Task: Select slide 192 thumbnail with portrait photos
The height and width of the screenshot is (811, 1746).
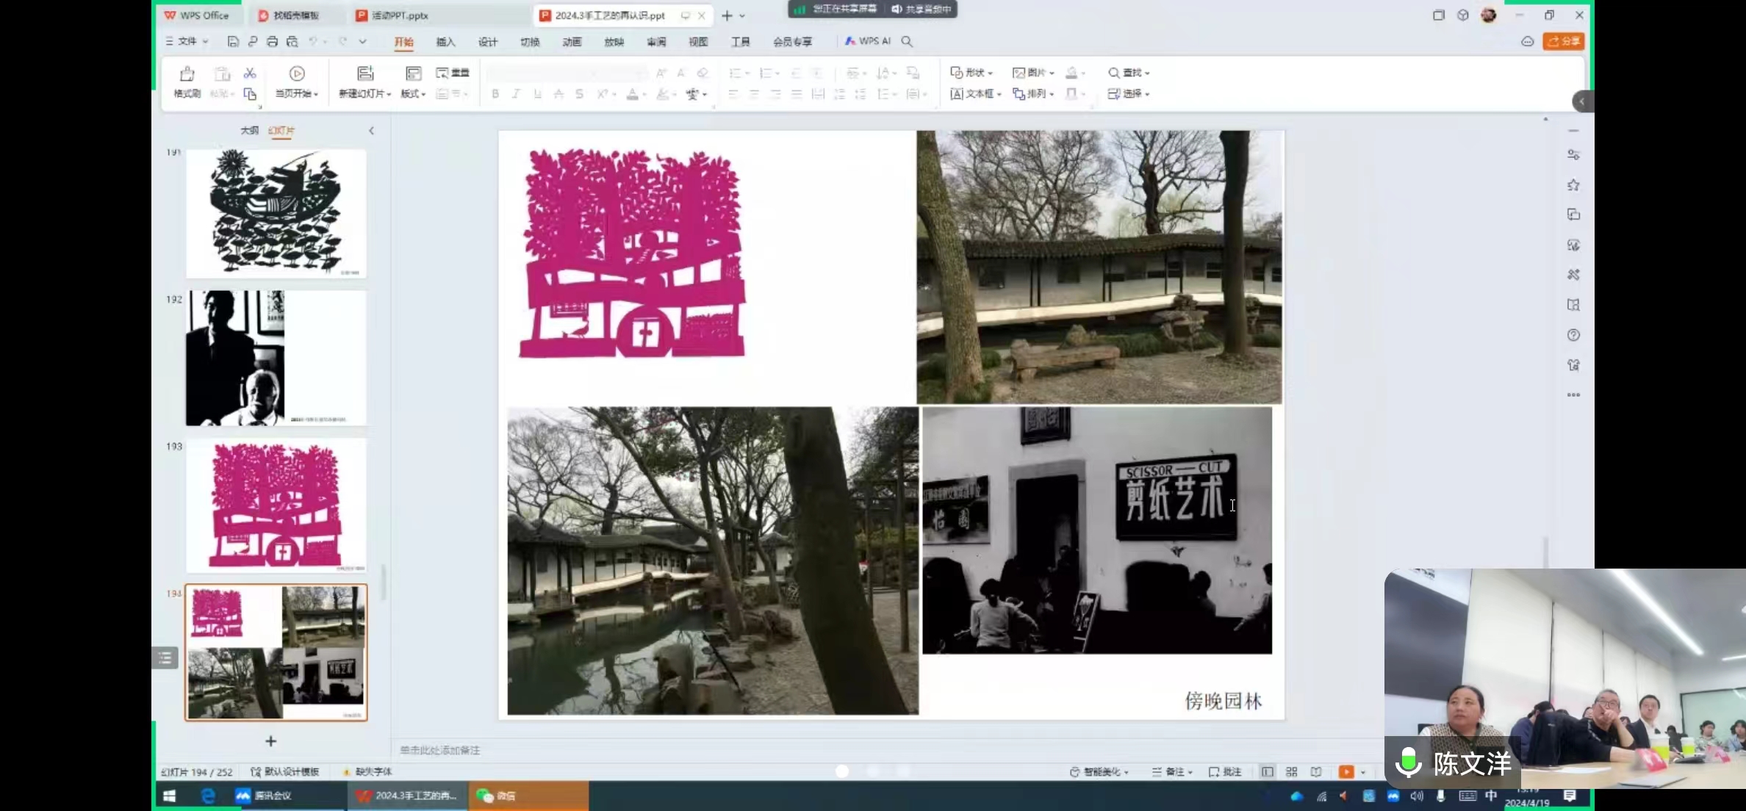Action: point(276,358)
